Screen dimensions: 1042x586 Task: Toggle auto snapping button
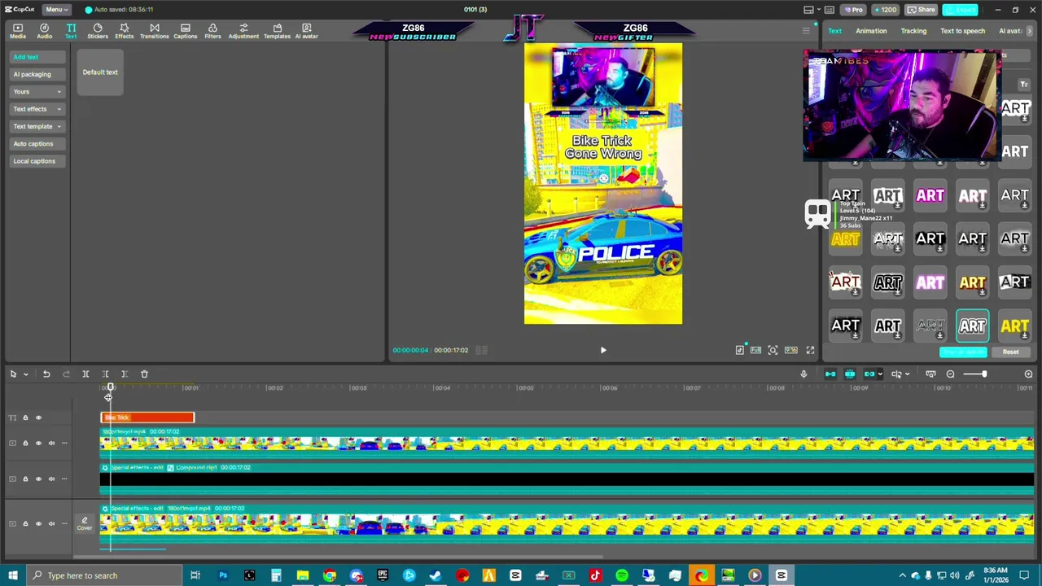tap(850, 374)
